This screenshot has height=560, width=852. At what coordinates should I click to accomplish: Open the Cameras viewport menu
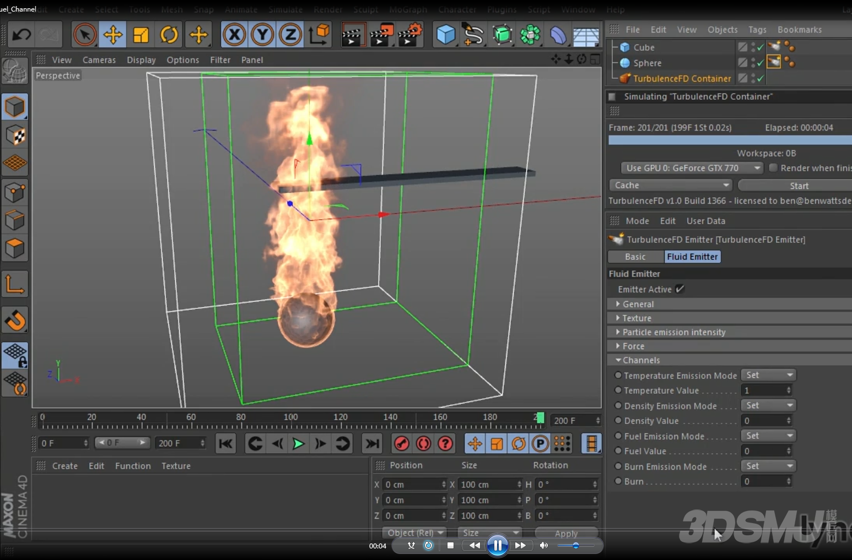[99, 60]
